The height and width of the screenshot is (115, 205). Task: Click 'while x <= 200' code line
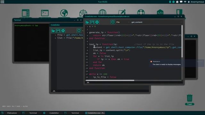[x=98, y=74]
